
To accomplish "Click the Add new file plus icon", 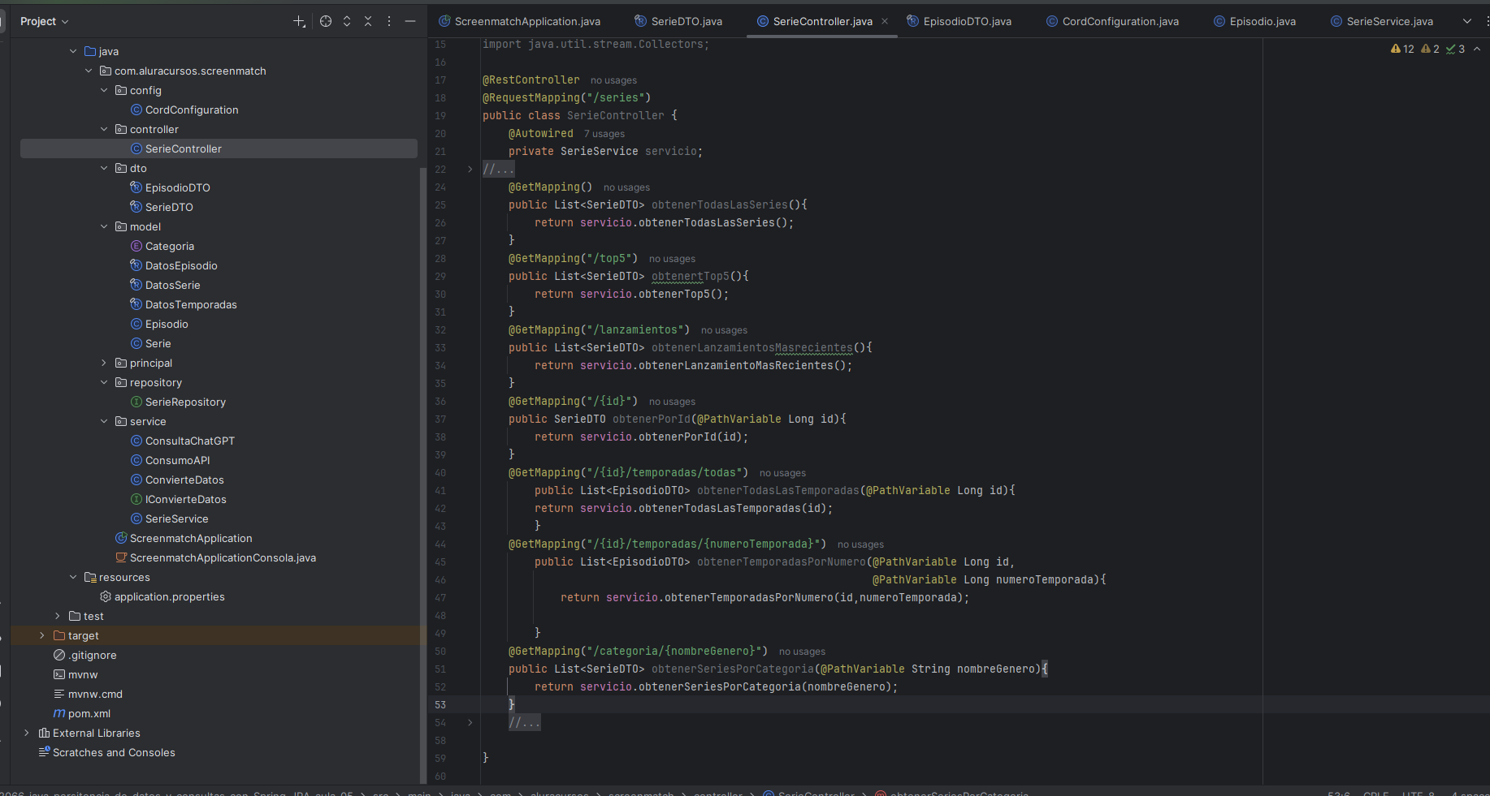I will click(x=299, y=21).
